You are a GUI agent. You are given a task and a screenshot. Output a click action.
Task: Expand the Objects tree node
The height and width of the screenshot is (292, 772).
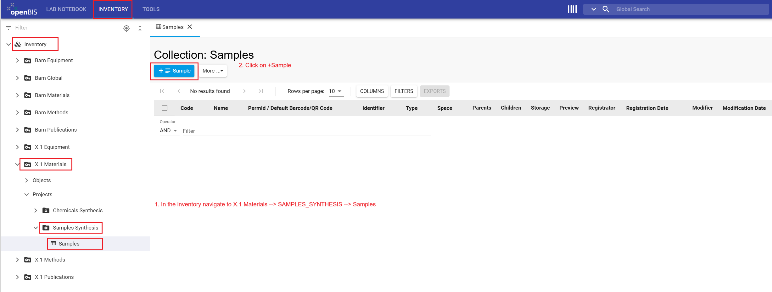(26, 180)
